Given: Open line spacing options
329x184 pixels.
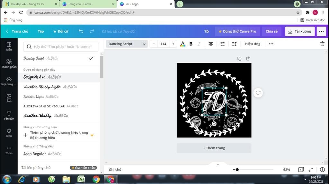Looking at the screenshot, I should (234, 44).
